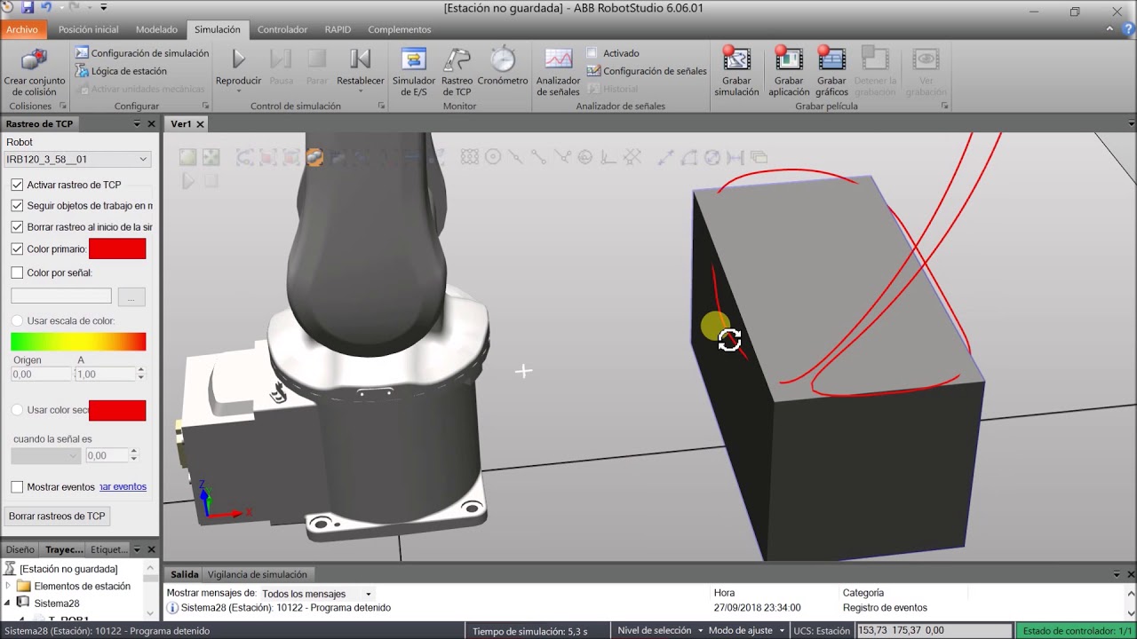Select Usar escala de color radio
Viewport: 1137px width, 639px height.
click(17, 320)
